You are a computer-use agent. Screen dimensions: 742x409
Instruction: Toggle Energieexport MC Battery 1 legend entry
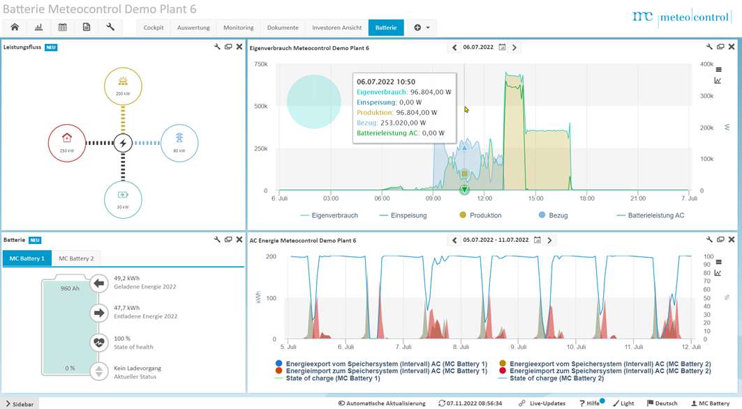pos(381,364)
